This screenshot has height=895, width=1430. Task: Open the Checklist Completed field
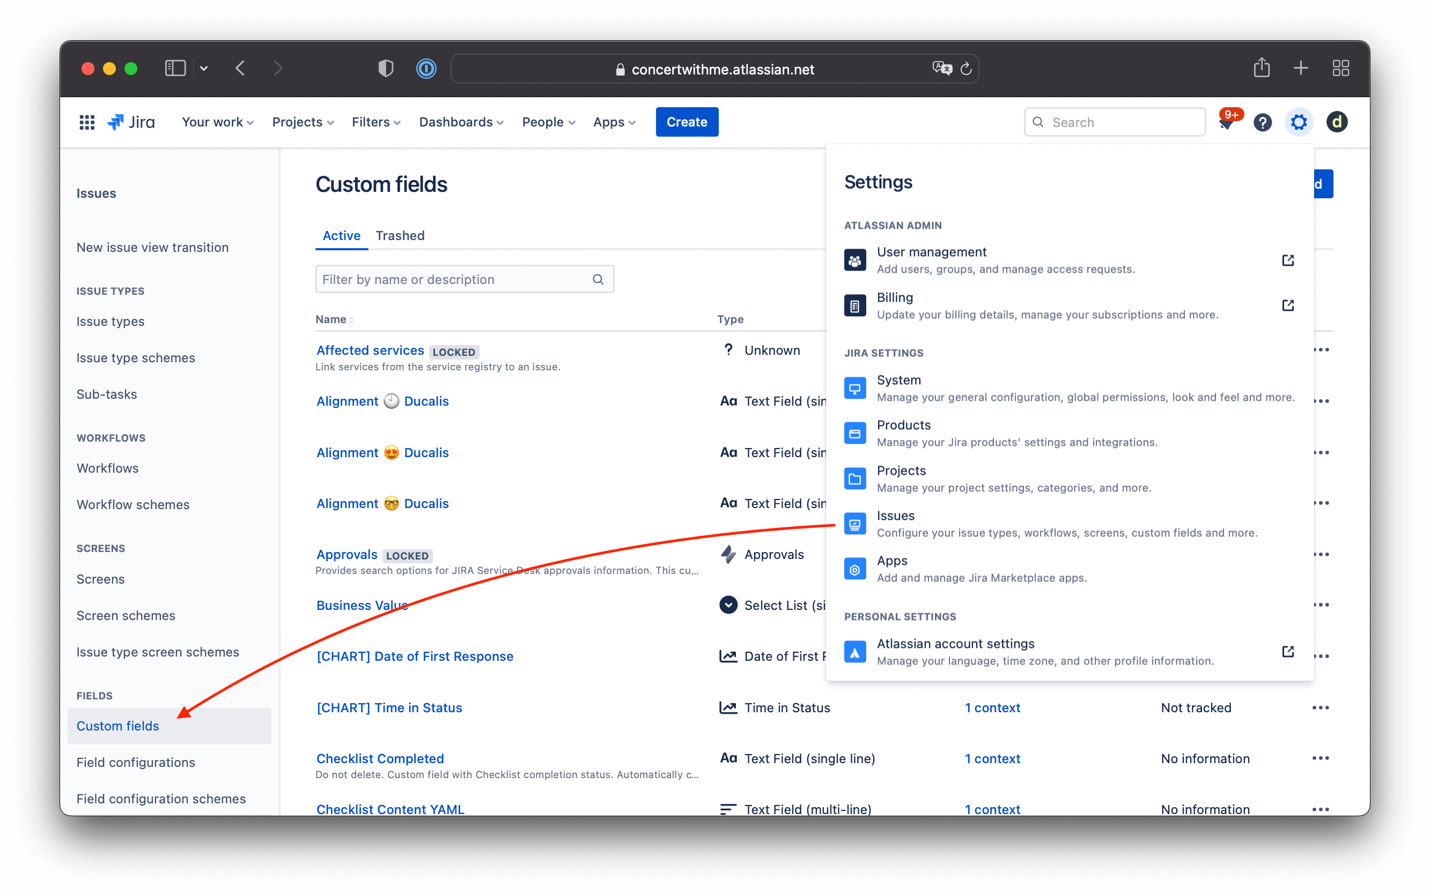tap(380, 758)
